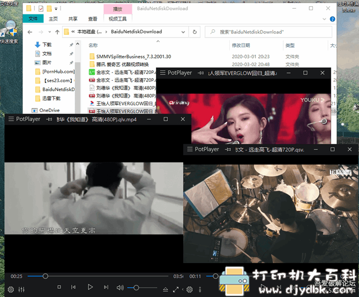Screen dimensions: 359x297
Task: Open 迅雷下载 sidebar folder
Action: (x=48, y=98)
